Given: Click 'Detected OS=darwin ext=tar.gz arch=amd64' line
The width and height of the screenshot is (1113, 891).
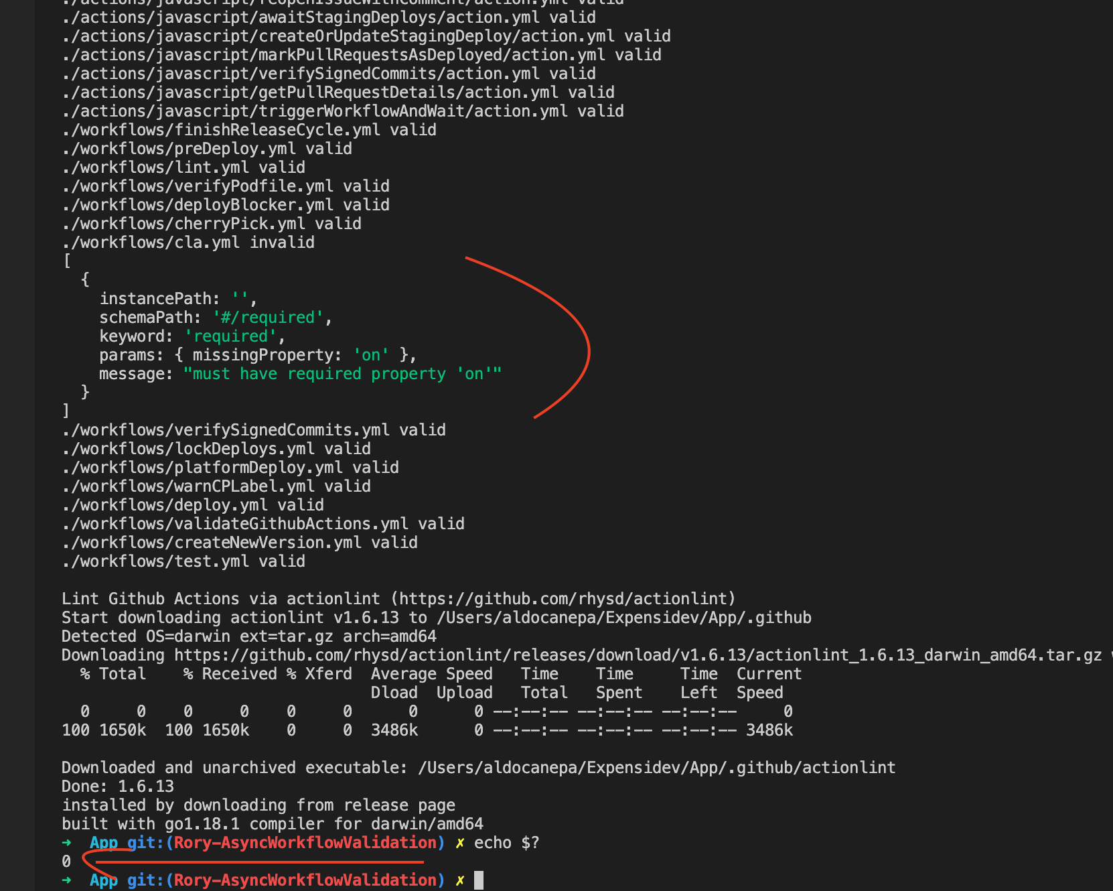Looking at the screenshot, I should (249, 636).
